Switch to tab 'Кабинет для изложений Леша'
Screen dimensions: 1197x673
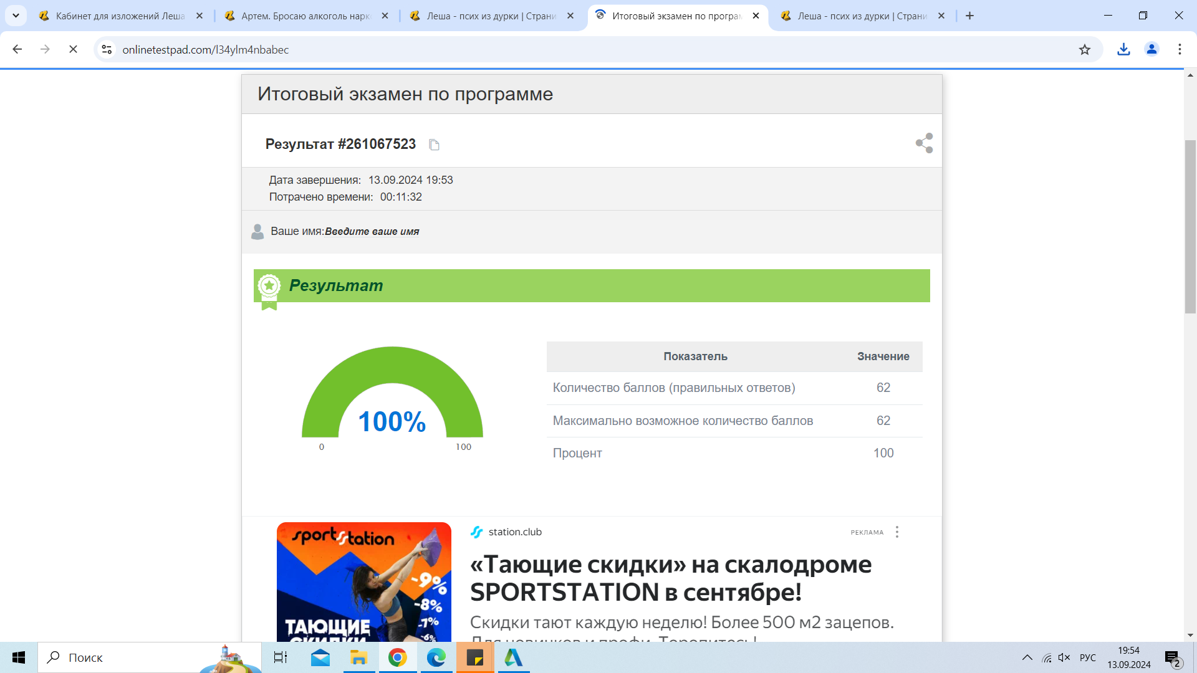coord(120,16)
